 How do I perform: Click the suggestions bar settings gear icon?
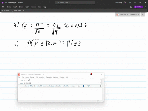point(101,86)
